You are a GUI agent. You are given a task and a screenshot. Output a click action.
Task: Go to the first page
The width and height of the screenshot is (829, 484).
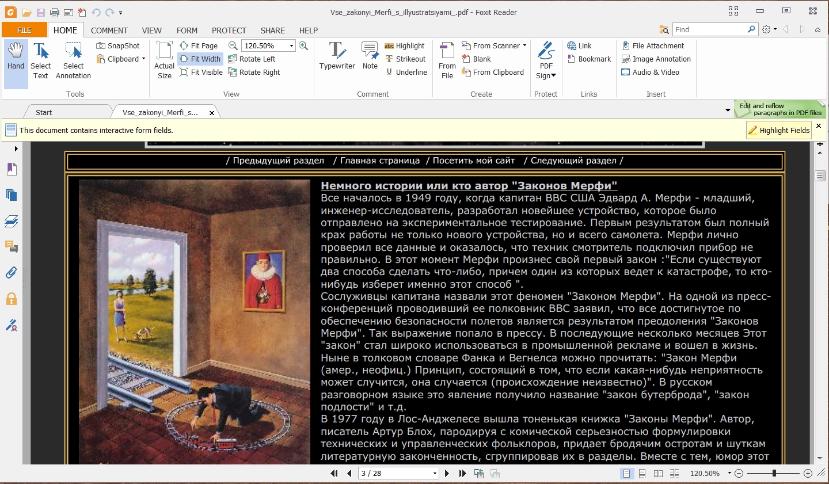pyautogui.click(x=334, y=473)
